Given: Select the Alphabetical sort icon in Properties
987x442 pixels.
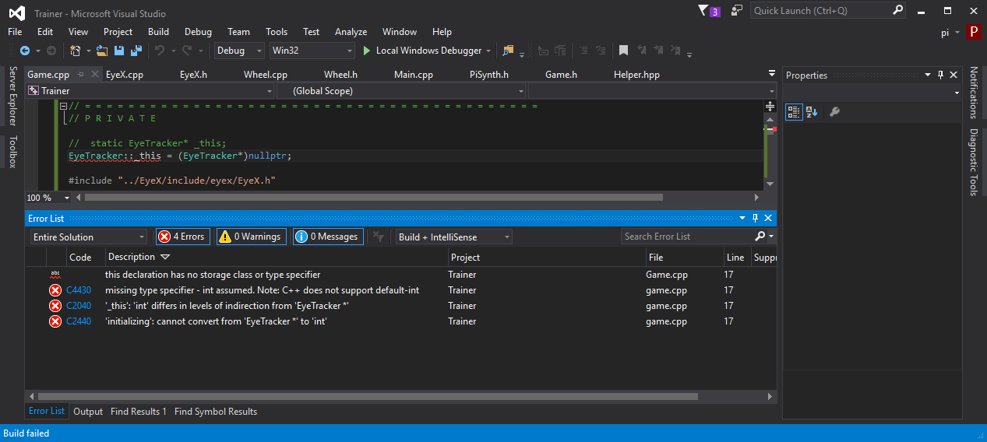Looking at the screenshot, I should [x=812, y=112].
